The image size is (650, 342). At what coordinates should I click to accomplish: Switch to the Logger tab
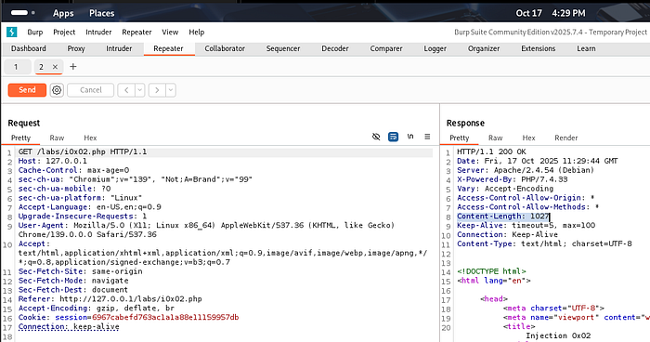pos(435,48)
